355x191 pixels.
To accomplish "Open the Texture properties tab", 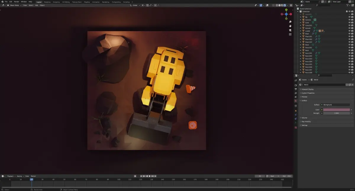I will tap(296, 127).
